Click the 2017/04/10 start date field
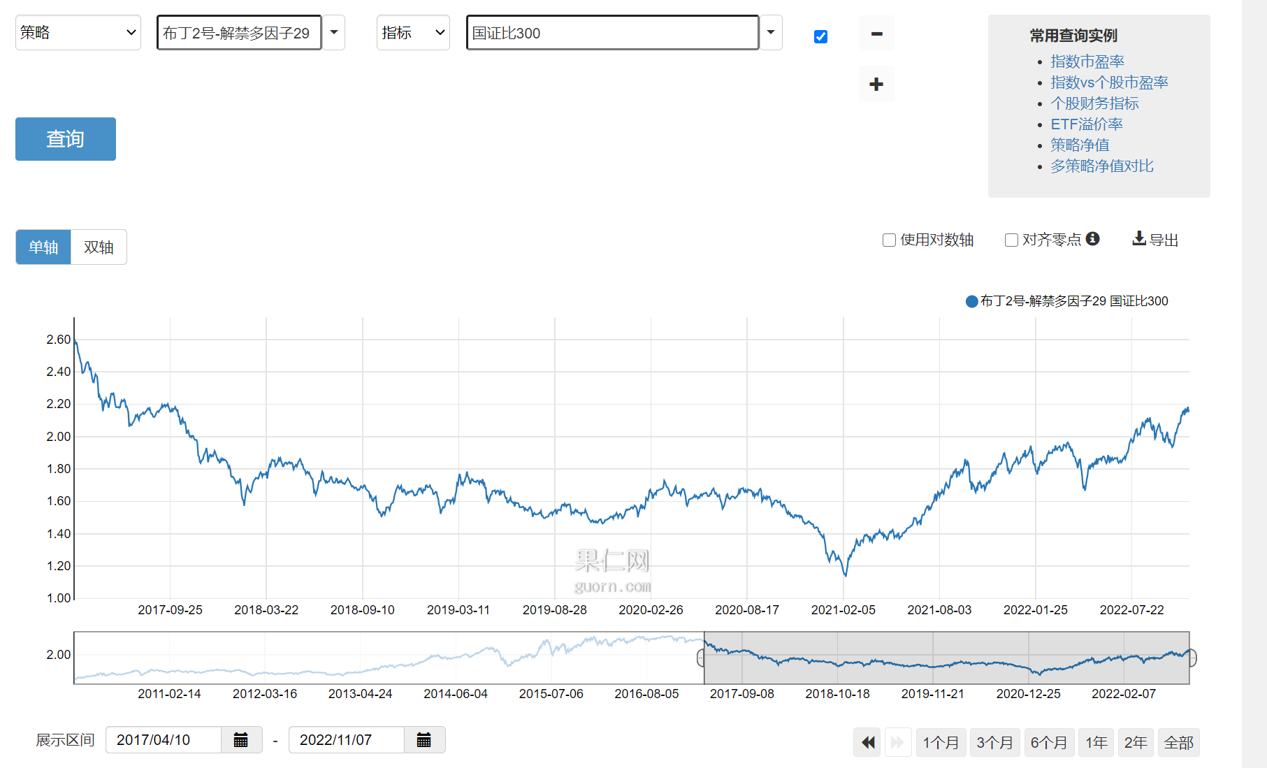The image size is (1267, 768). tap(163, 740)
